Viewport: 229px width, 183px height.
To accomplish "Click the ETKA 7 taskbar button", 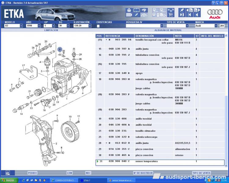I will pyautogui.click(x=93, y=181).
